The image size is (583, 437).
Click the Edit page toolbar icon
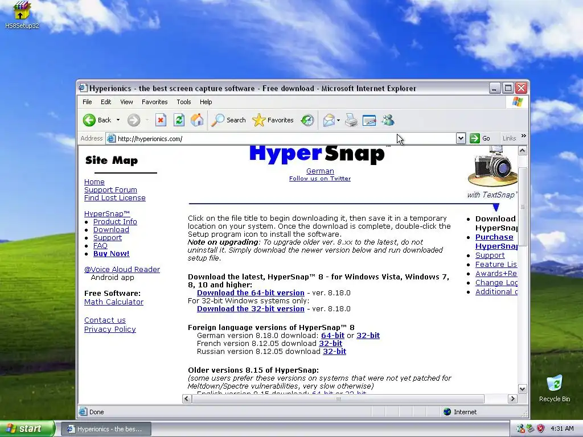tap(369, 120)
